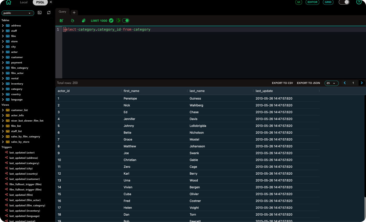Click the edit query pencil icon
Image resolution: width=366 pixels, height=222 pixels.
click(x=62, y=20)
